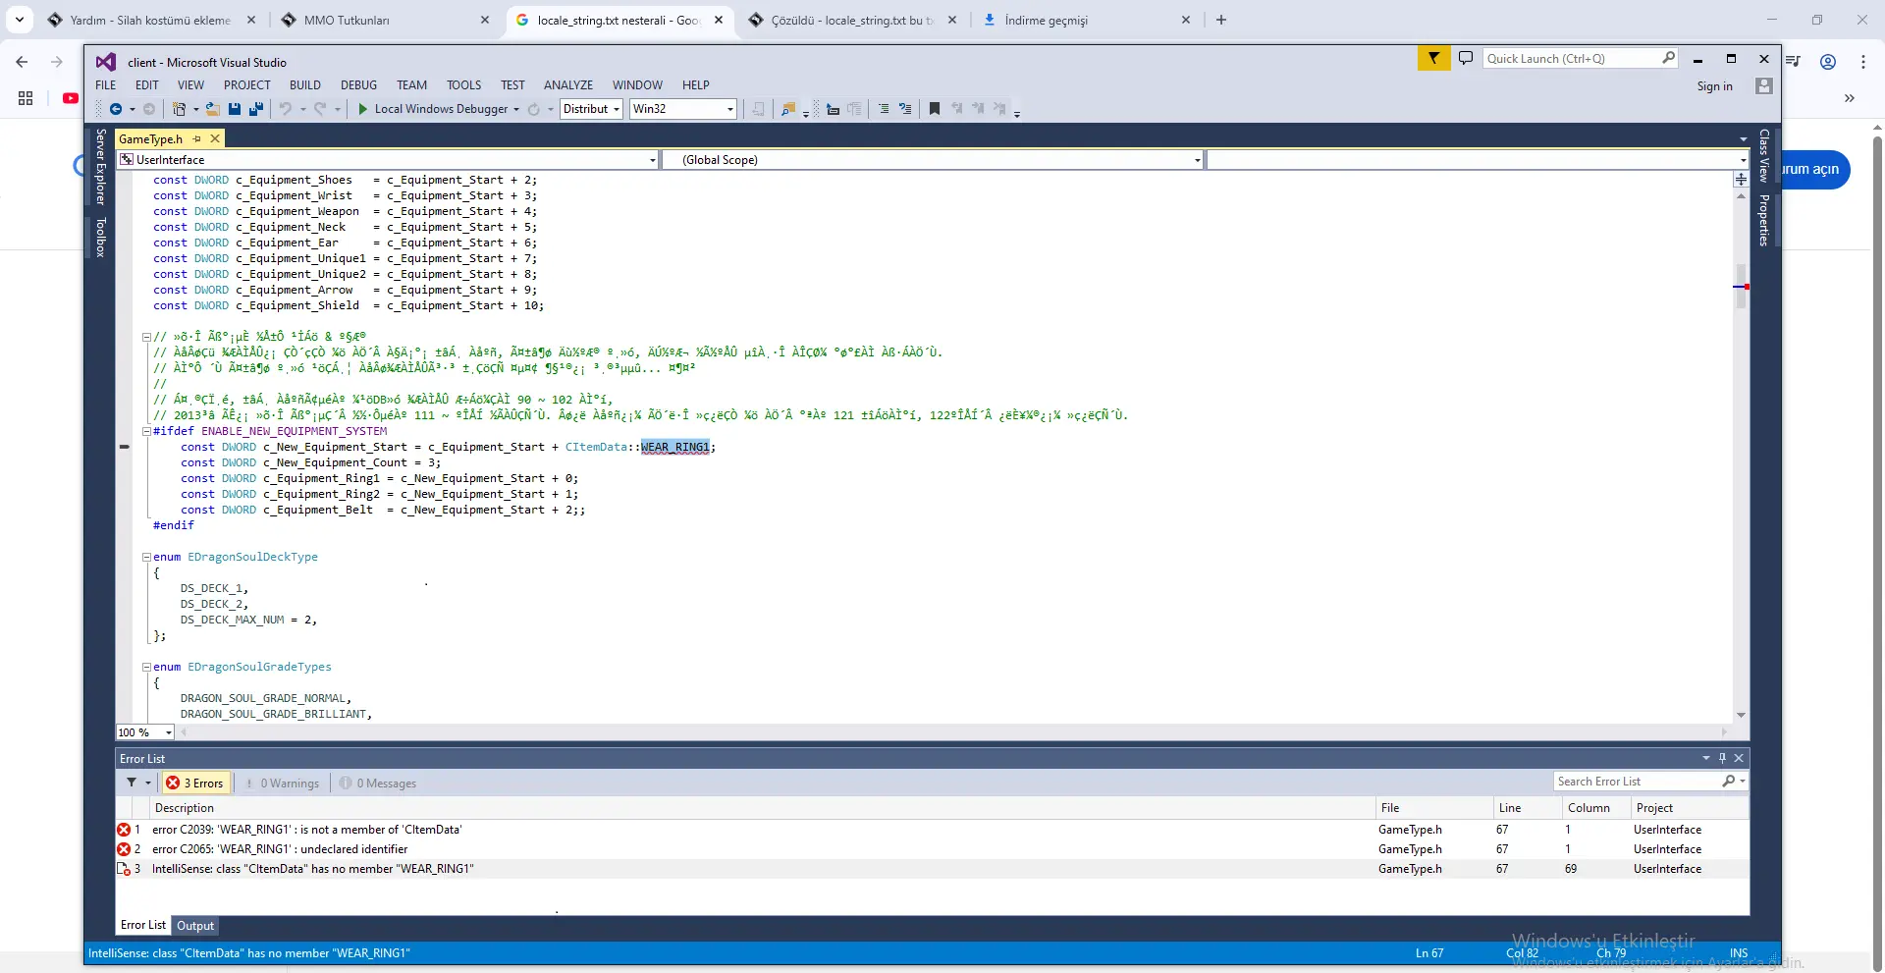This screenshot has height=973, width=1885.
Task: Open the Properties side tab
Action: pyautogui.click(x=1764, y=220)
